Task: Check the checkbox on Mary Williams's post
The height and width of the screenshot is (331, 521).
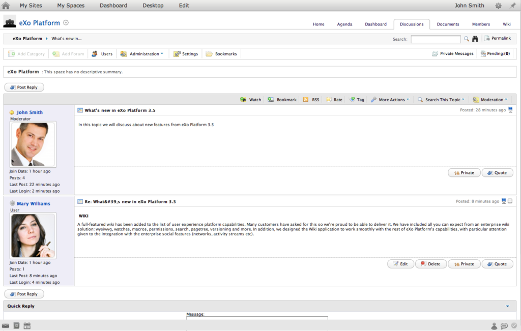Action: coord(510,201)
